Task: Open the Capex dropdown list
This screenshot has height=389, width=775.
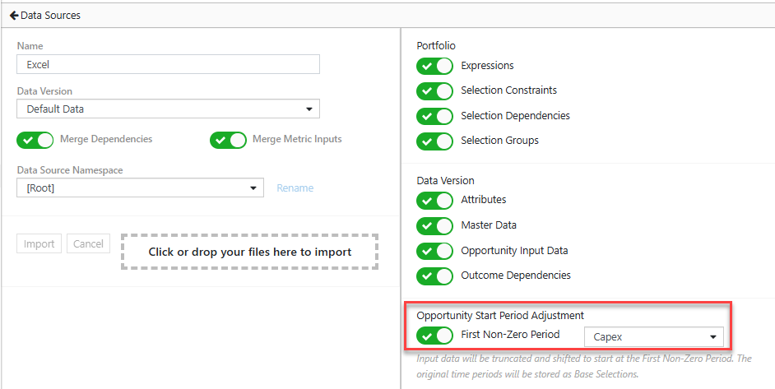Action: 654,337
